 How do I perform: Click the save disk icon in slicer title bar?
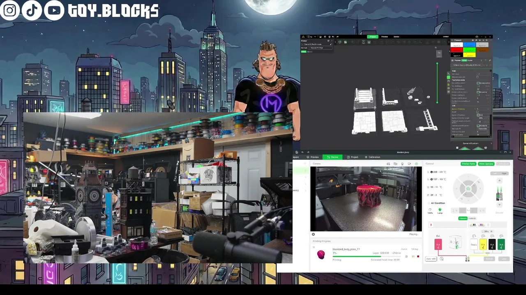point(325,37)
